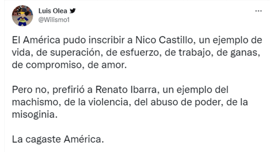Open Luis Olea's profile picture
270x152 pixels.
tap(23, 16)
